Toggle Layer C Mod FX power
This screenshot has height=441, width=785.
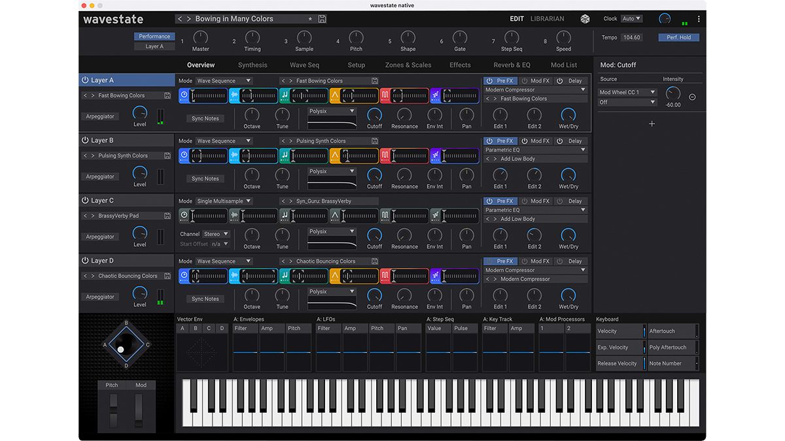click(525, 201)
